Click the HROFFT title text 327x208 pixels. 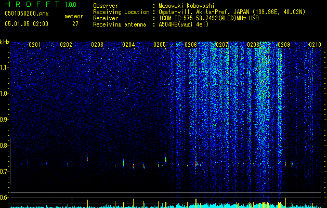(x=32, y=4)
